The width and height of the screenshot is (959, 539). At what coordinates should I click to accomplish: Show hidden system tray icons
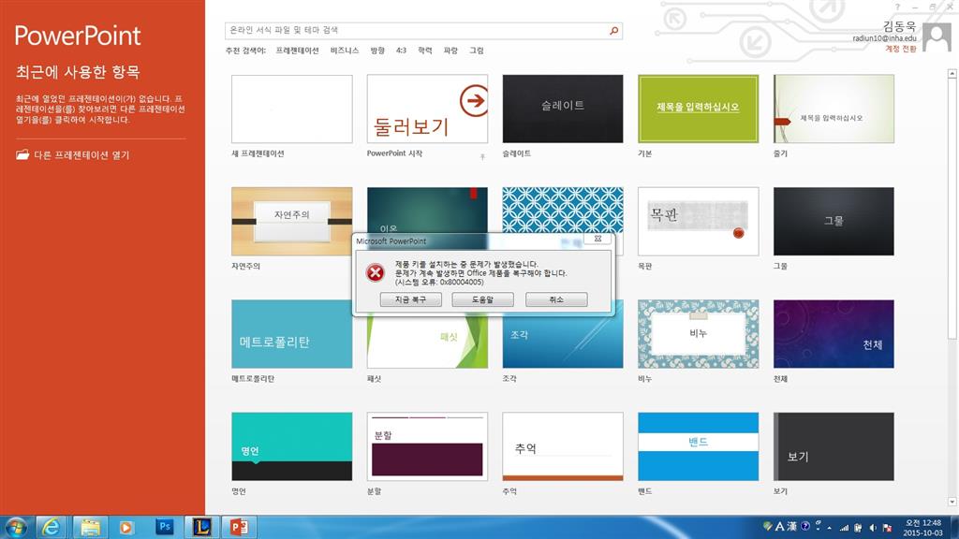point(830,528)
